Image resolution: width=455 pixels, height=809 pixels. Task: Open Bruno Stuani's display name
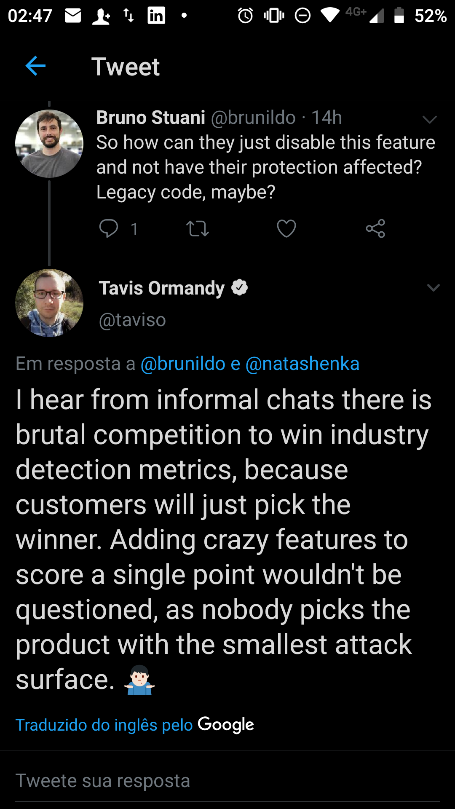[x=151, y=118]
